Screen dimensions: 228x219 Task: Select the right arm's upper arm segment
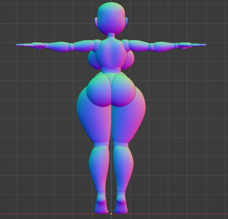coord(139,46)
